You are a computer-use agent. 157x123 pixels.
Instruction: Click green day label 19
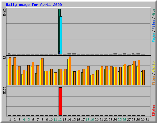(x=92, y=120)
